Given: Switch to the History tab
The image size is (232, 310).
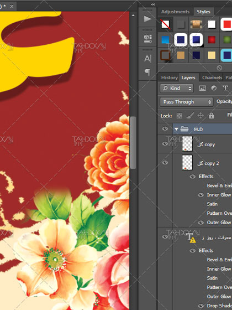Looking at the screenshot, I should click(169, 77).
